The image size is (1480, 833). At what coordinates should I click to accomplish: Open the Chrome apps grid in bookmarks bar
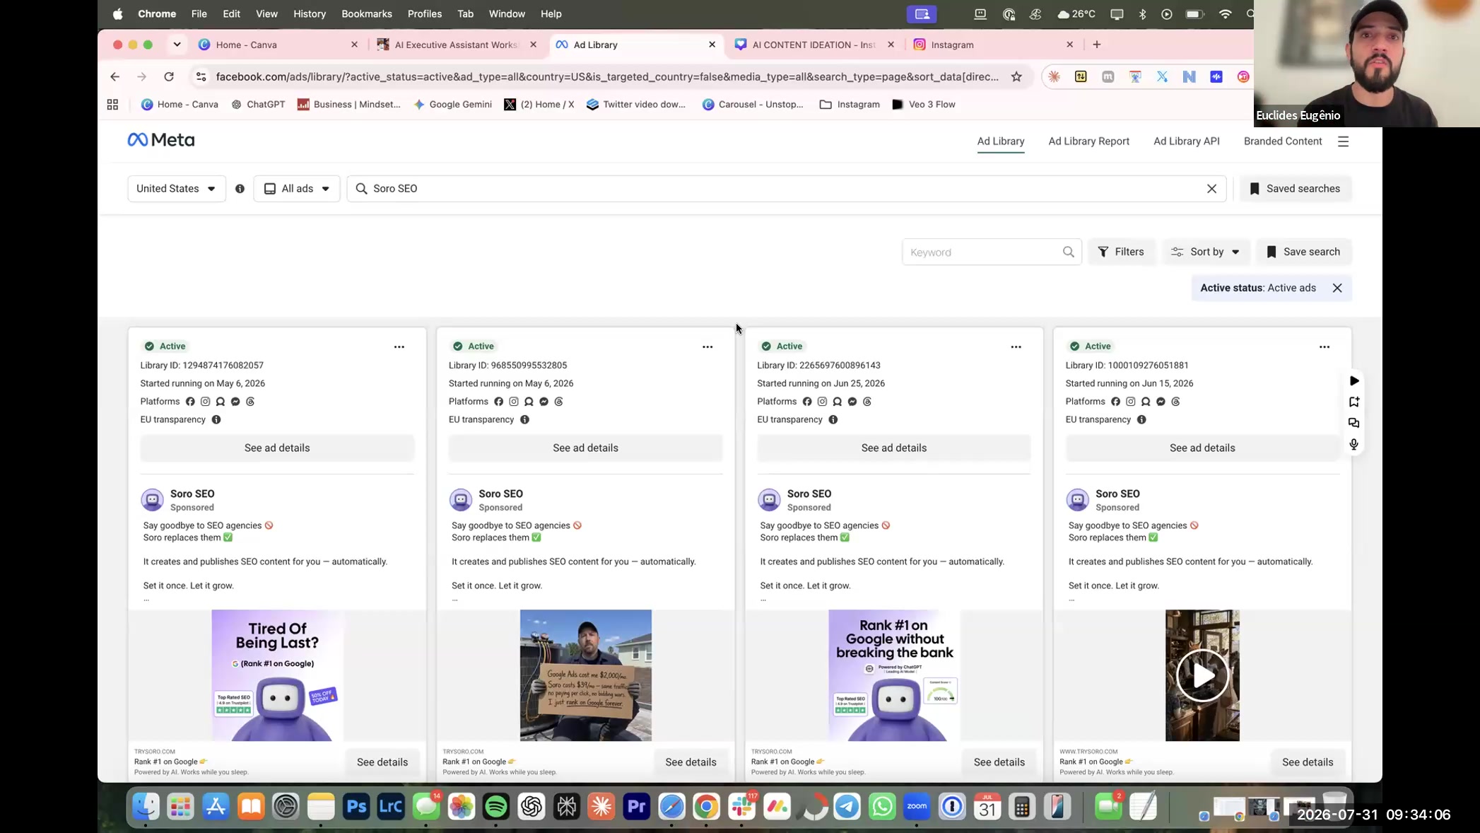pyautogui.click(x=112, y=105)
